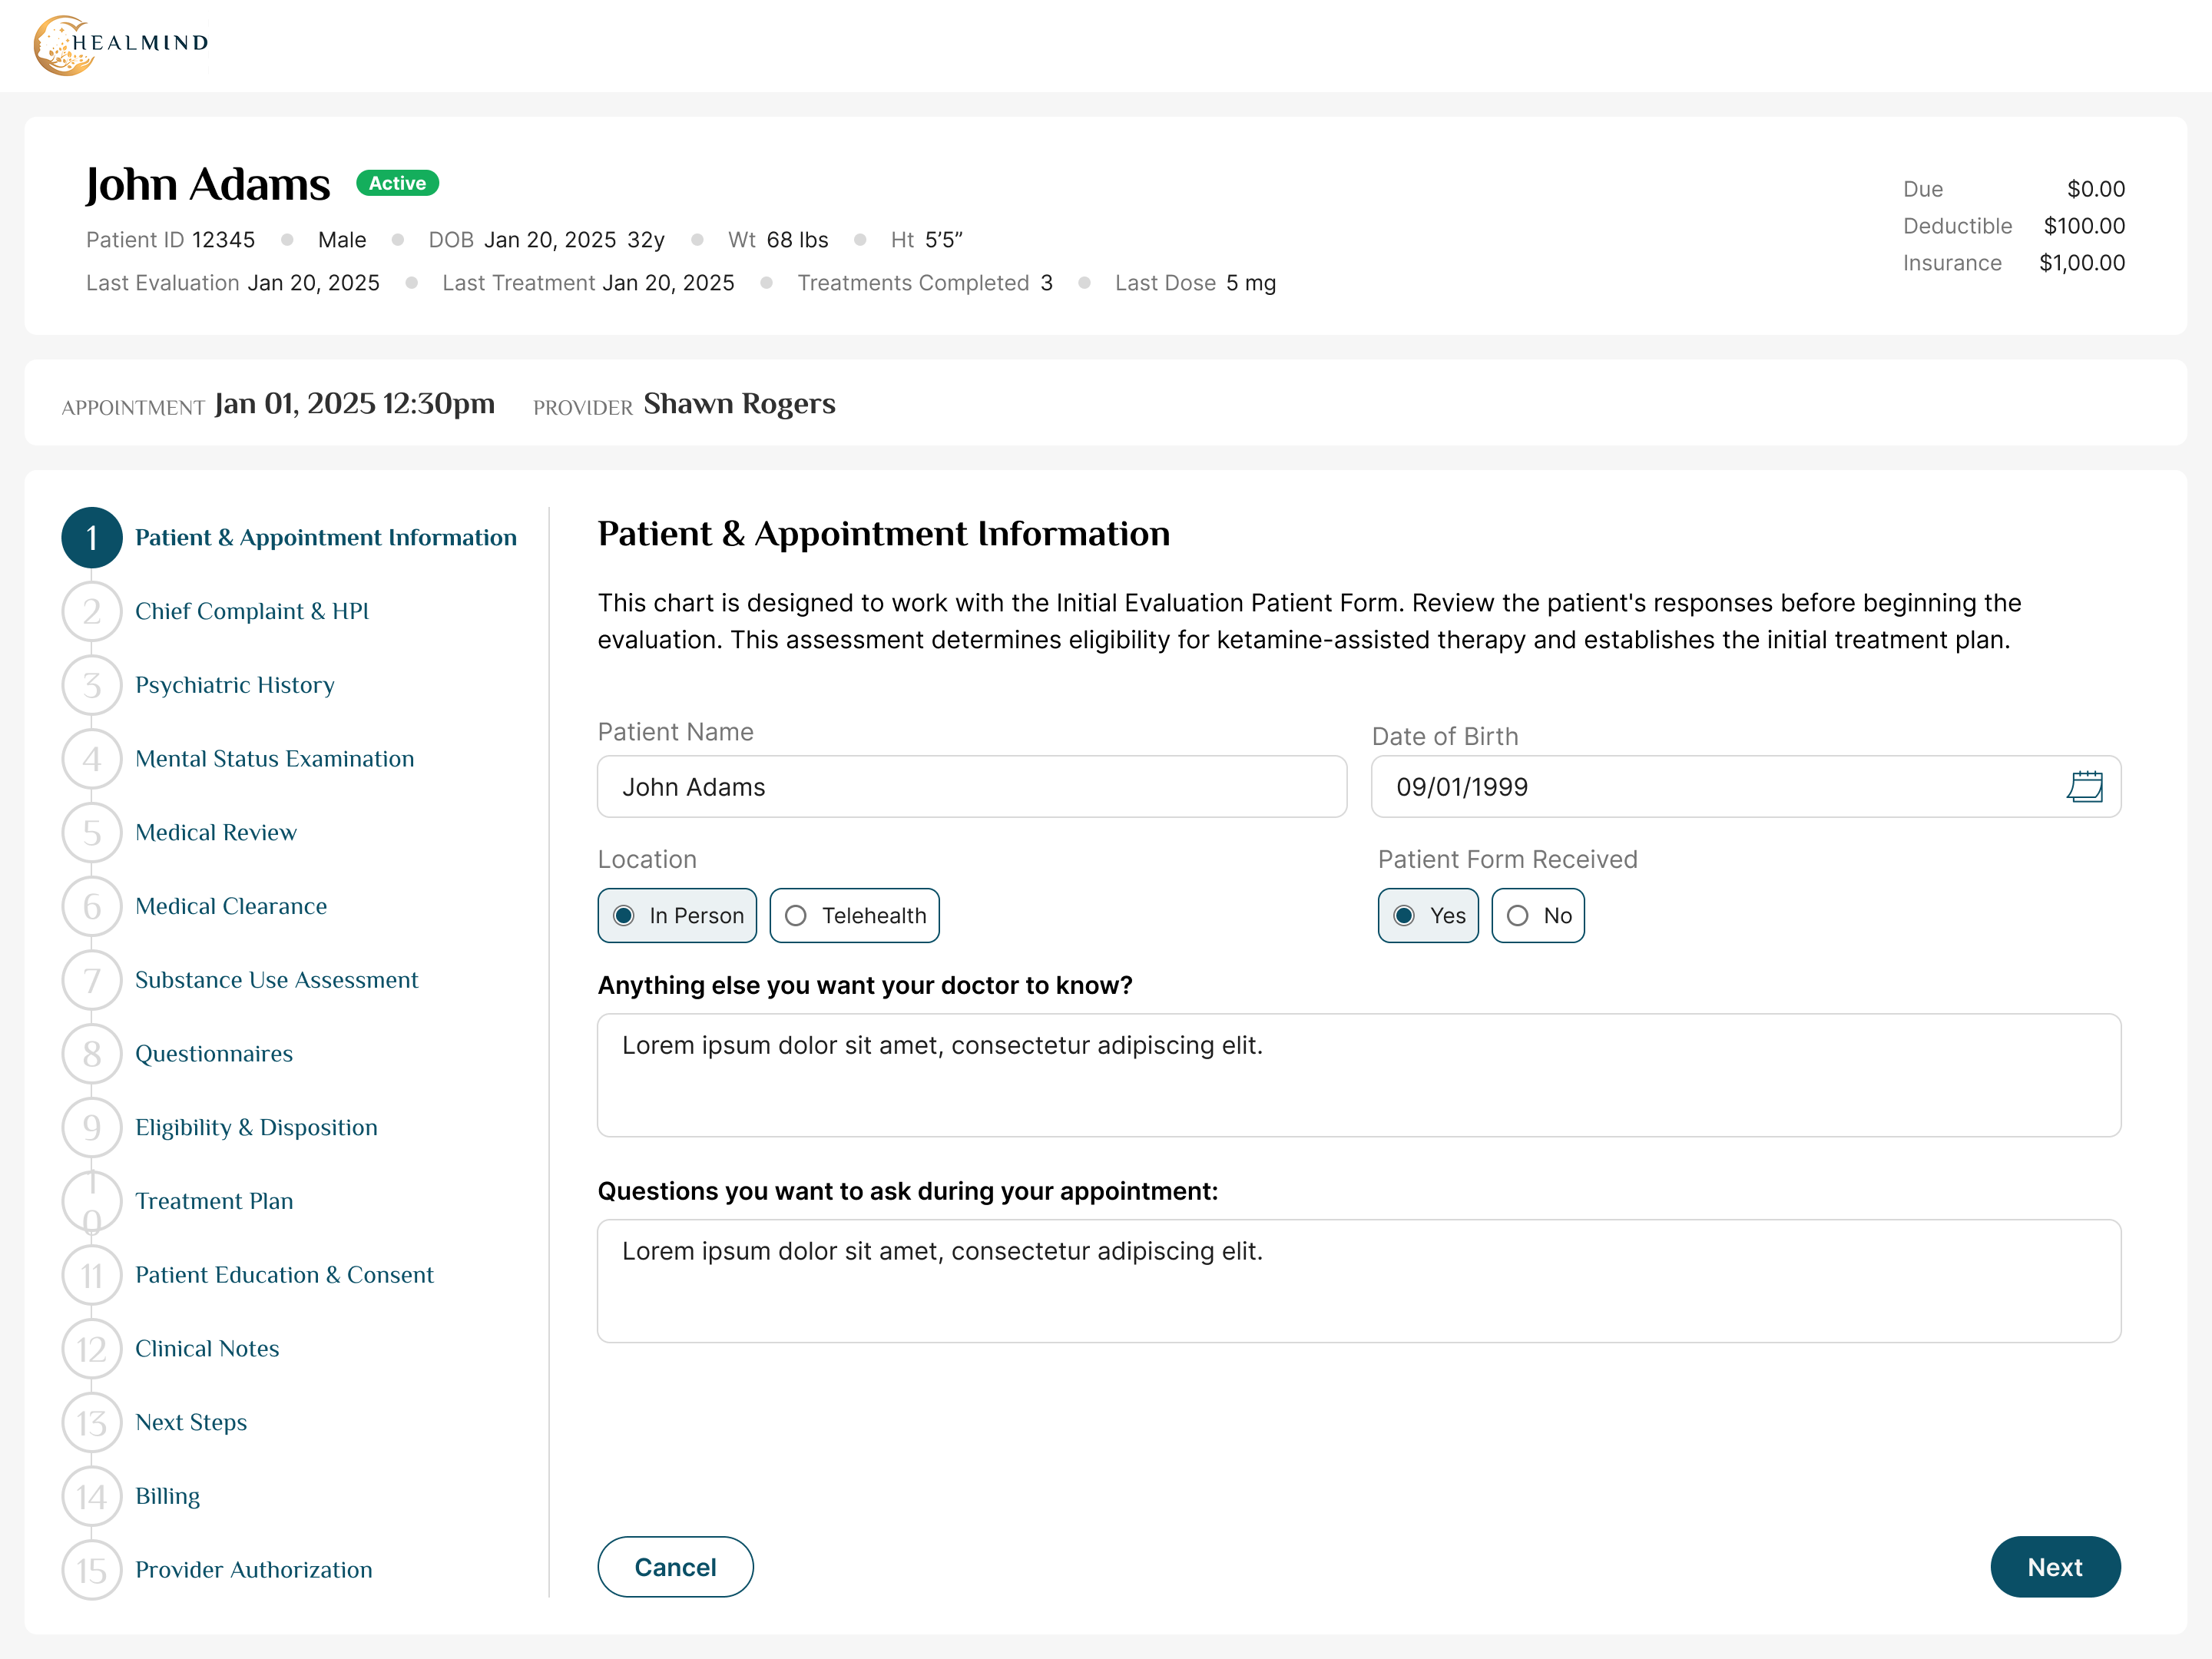Click step 9 circle icon

[x=92, y=1128]
